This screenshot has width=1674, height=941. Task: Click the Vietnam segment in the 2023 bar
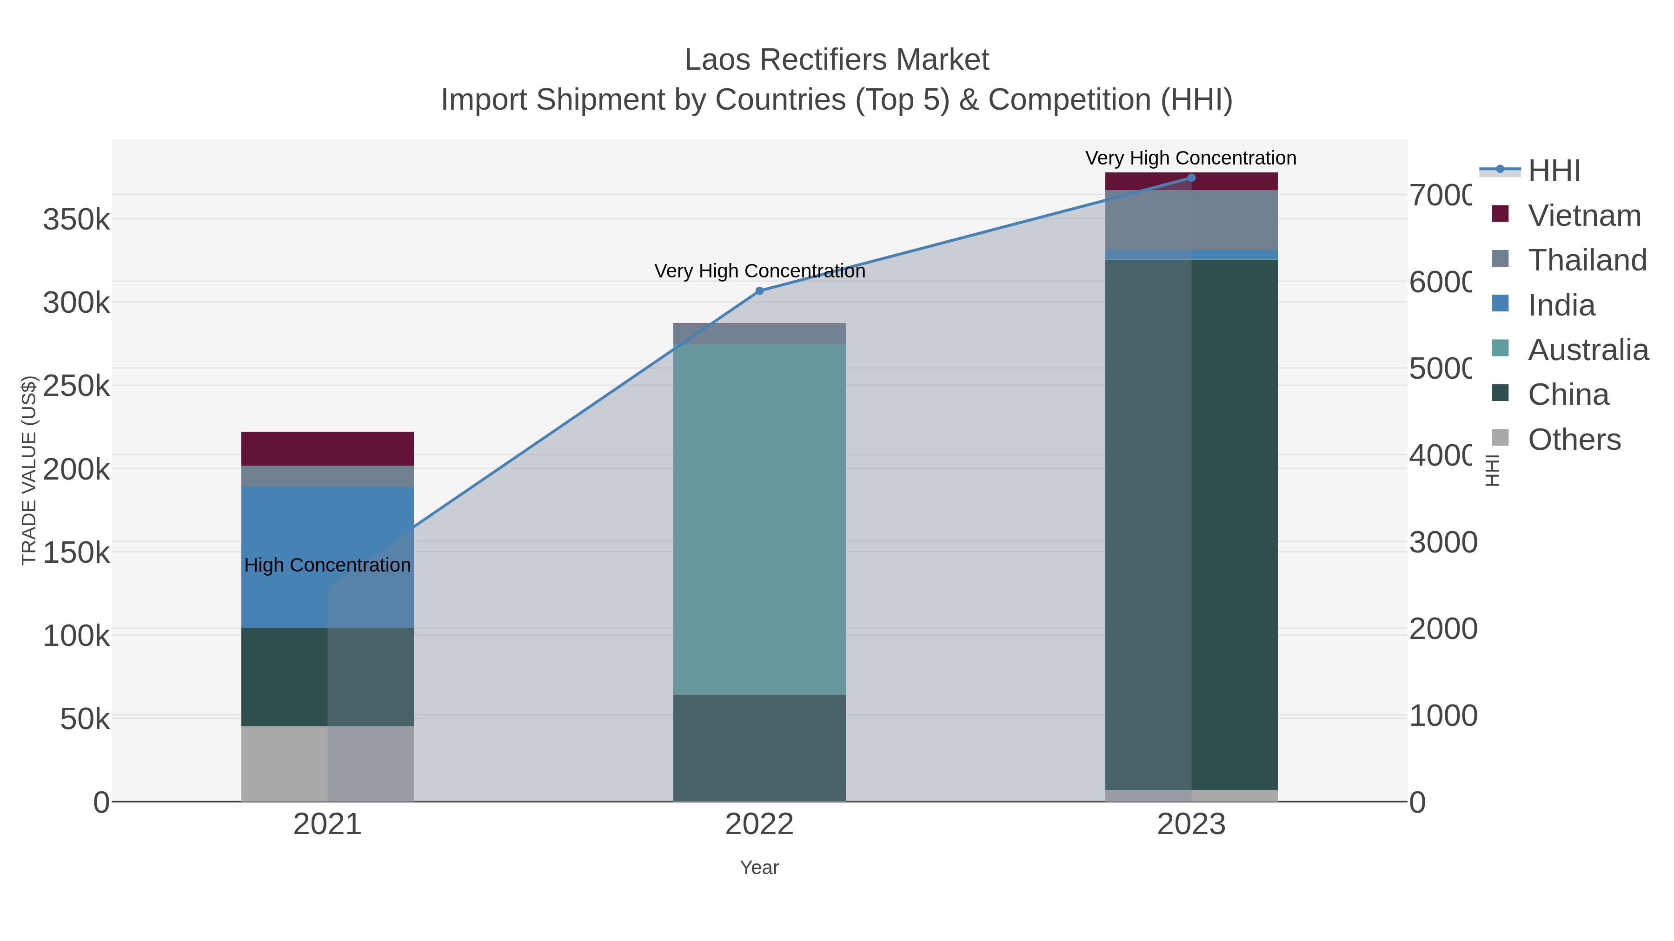1191,181
